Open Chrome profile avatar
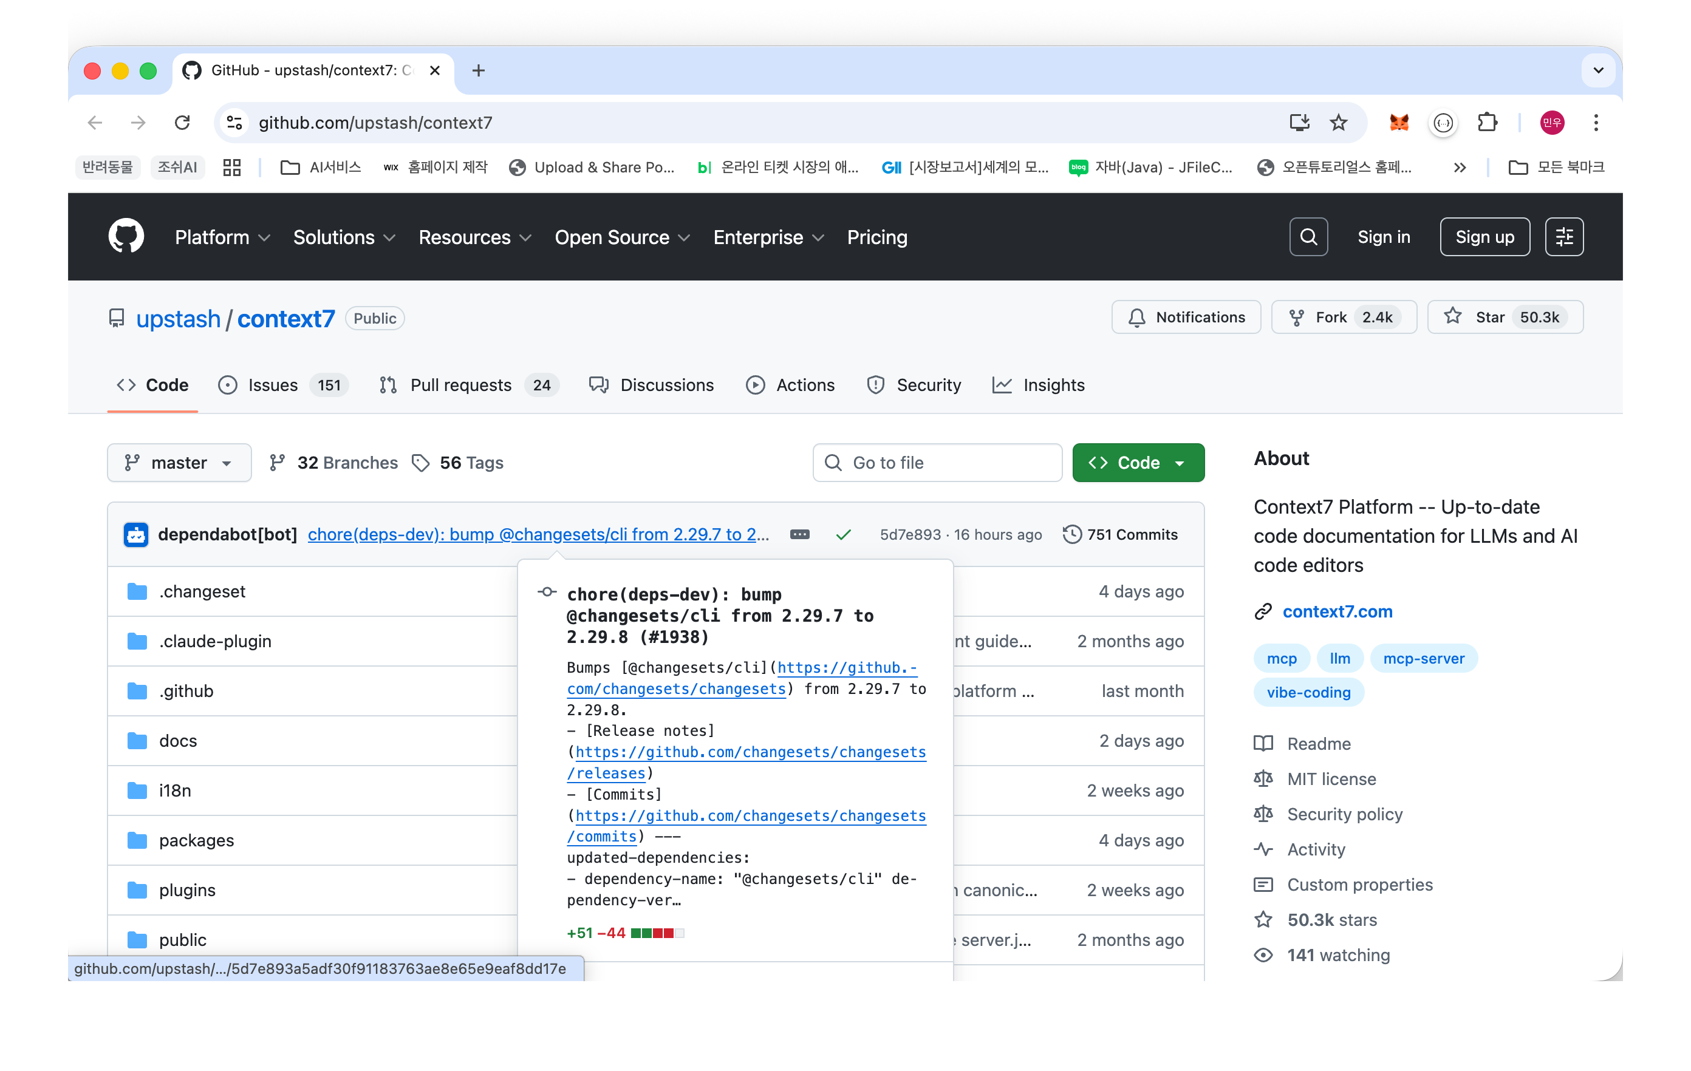 pyautogui.click(x=1552, y=123)
